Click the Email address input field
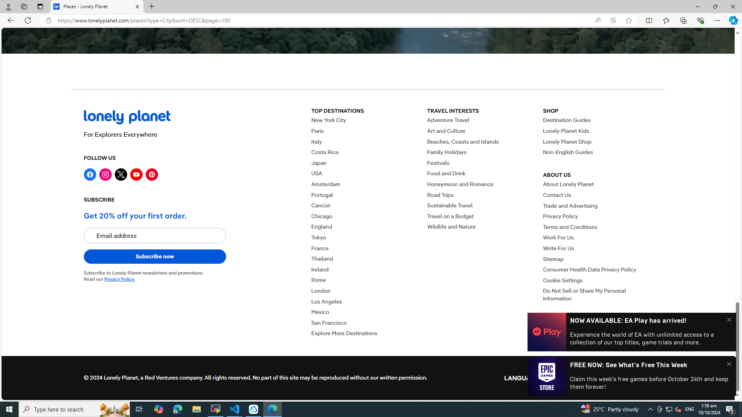This screenshot has height=417, width=742. coord(155,236)
